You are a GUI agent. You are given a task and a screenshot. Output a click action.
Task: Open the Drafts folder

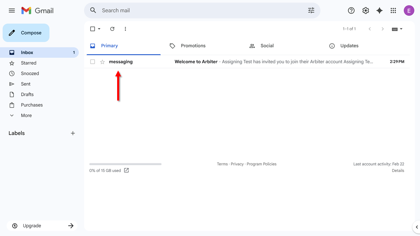tap(39, 94)
